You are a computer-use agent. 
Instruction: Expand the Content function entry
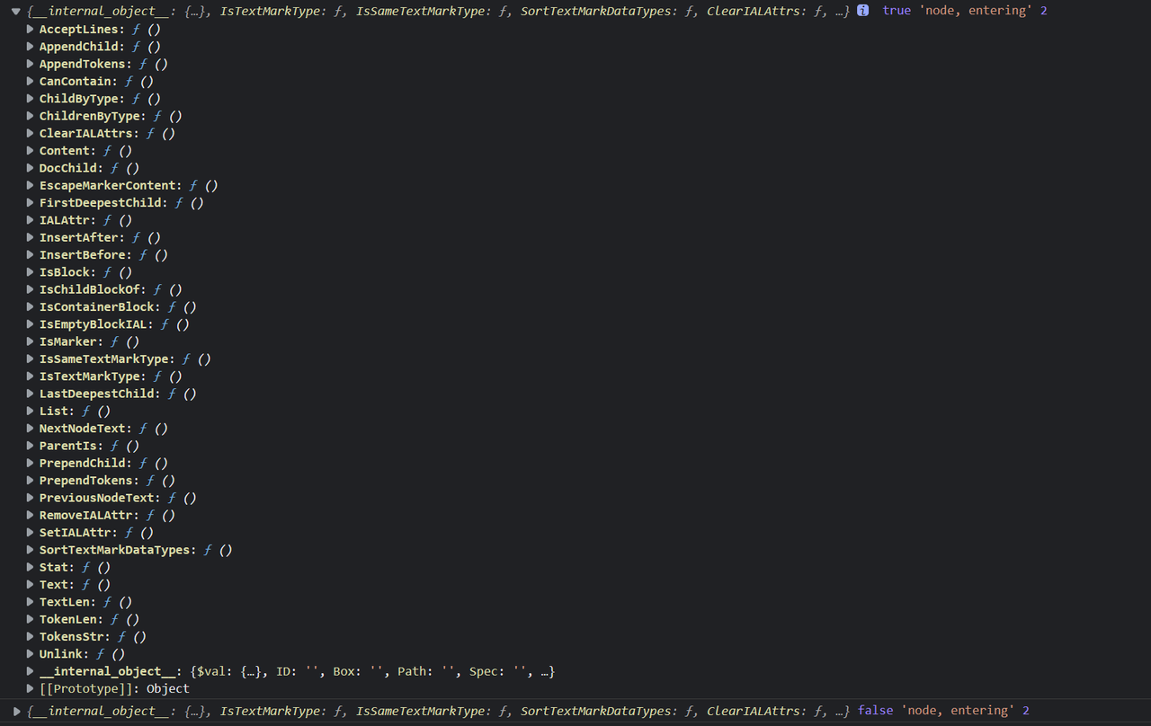[x=30, y=150]
